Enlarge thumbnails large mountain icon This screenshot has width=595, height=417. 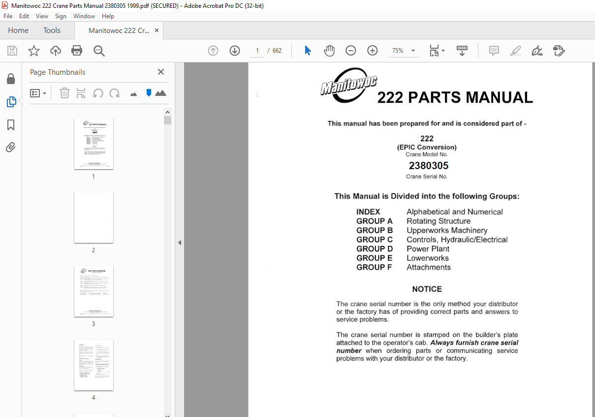click(160, 93)
